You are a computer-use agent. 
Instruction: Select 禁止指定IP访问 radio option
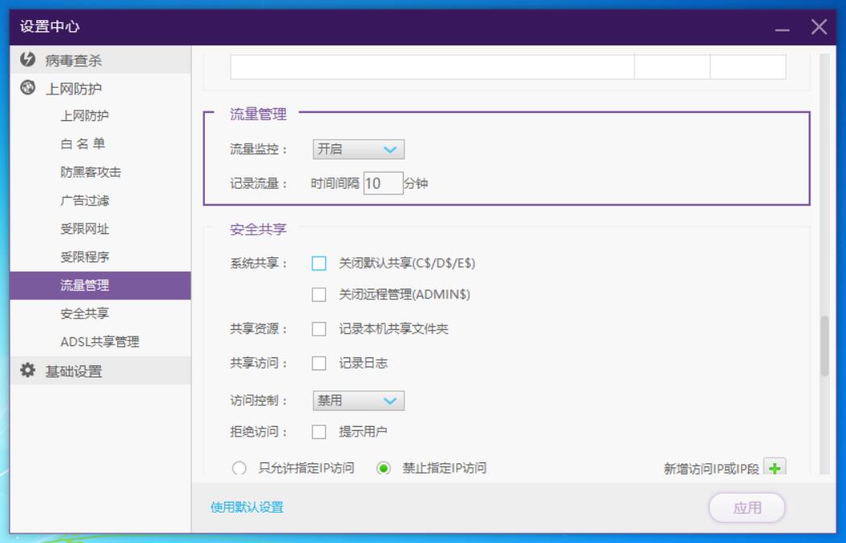click(x=383, y=468)
